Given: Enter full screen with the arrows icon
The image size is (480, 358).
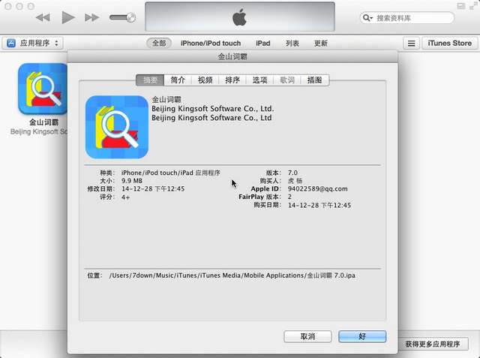Looking at the screenshot, I should pyautogui.click(x=473, y=6).
